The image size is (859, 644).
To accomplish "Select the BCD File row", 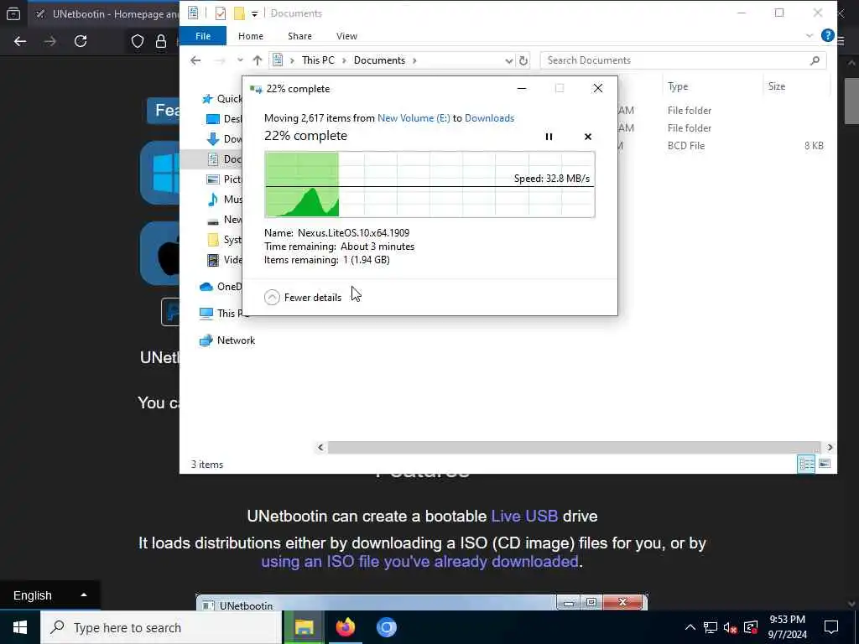I will tap(722, 146).
